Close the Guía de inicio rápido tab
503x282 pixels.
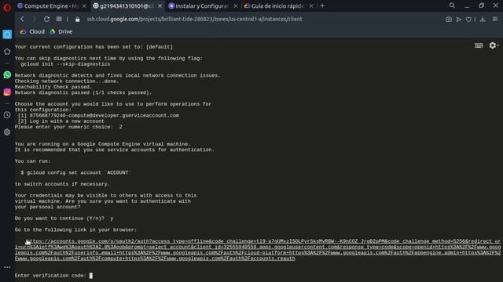pyautogui.click(x=311, y=6)
